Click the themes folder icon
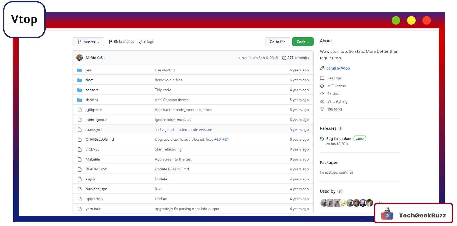The height and width of the screenshot is (226, 457). click(x=79, y=100)
